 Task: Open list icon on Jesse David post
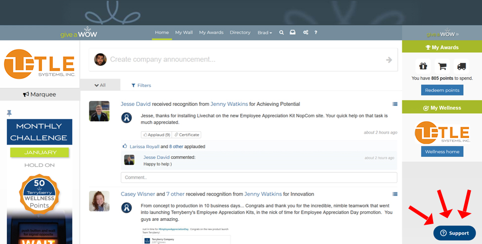pos(395,104)
